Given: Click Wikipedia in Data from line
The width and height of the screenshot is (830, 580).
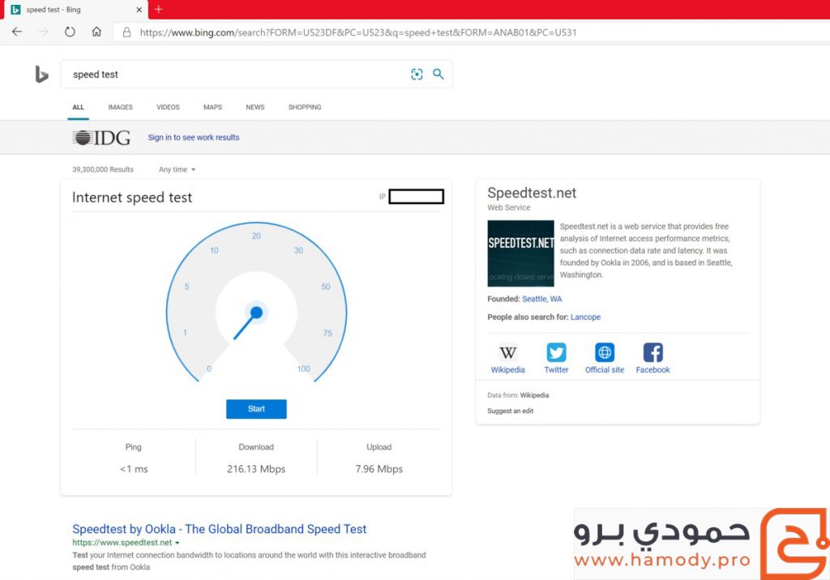Looking at the screenshot, I should click(534, 395).
